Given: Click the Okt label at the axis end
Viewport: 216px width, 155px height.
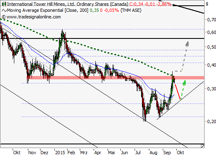Looking at the screenshot, I should click(180, 153).
